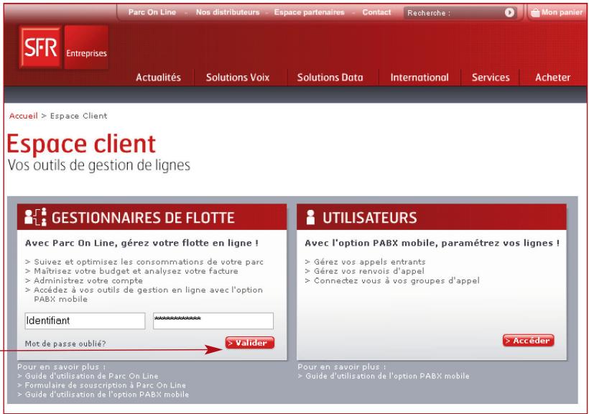589x414 pixels.
Task: Click 'Connectez vous à vos groupes d'appel'
Action: pos(396,281)
